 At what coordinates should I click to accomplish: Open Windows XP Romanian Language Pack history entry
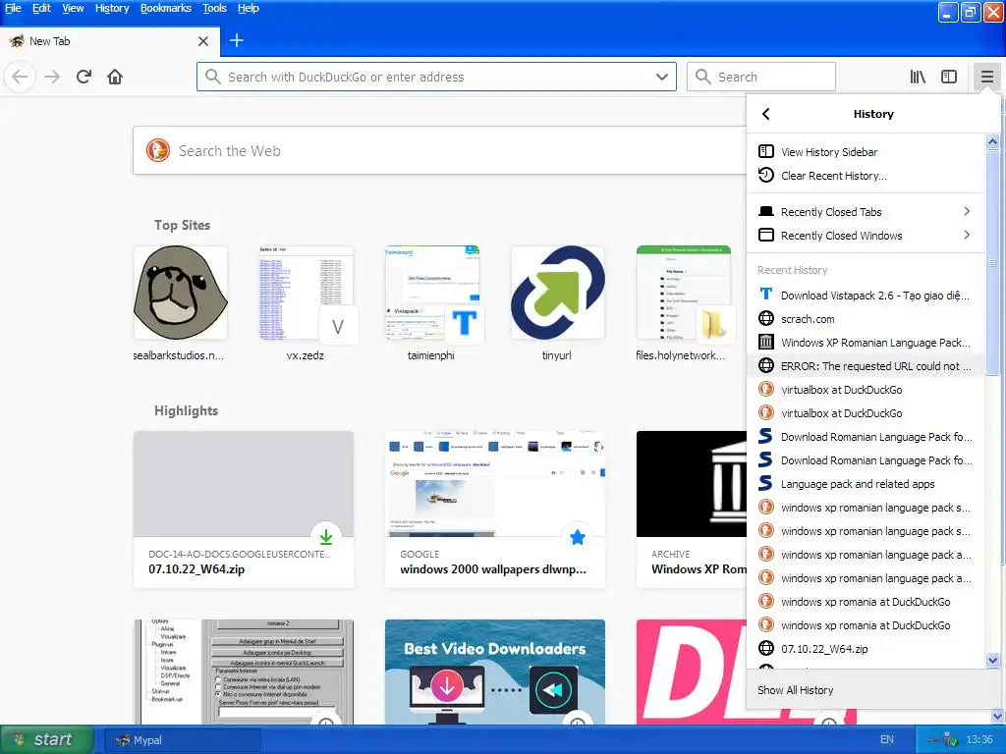(866, 343)
